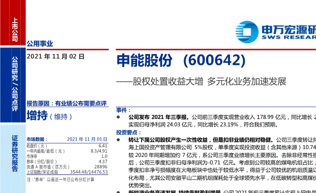Click line mentioning 扣非归母净利润为-0.71 亿元

(x=222, y=162)
